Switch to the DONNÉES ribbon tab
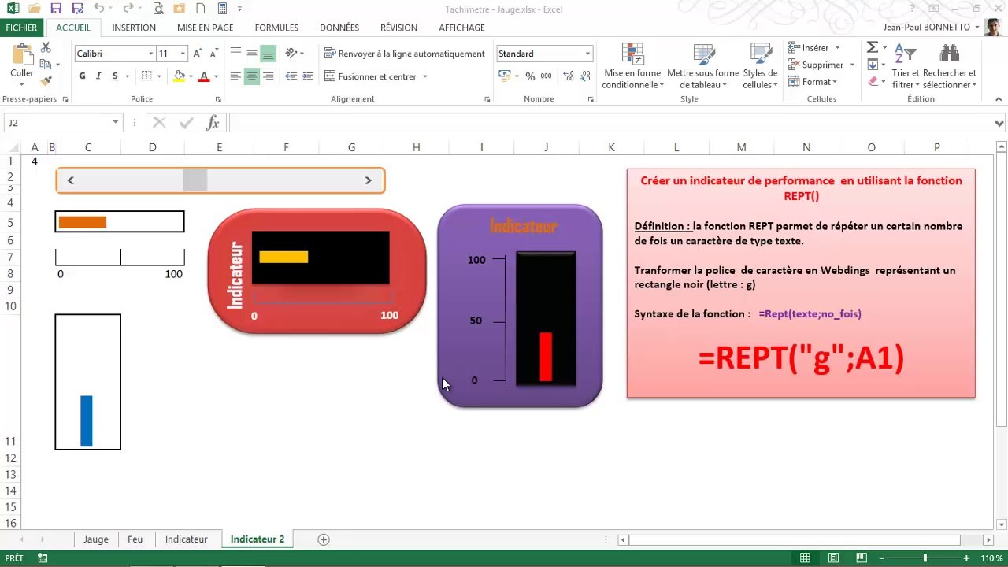This screenshot has width=1008, height=567. 339,28
